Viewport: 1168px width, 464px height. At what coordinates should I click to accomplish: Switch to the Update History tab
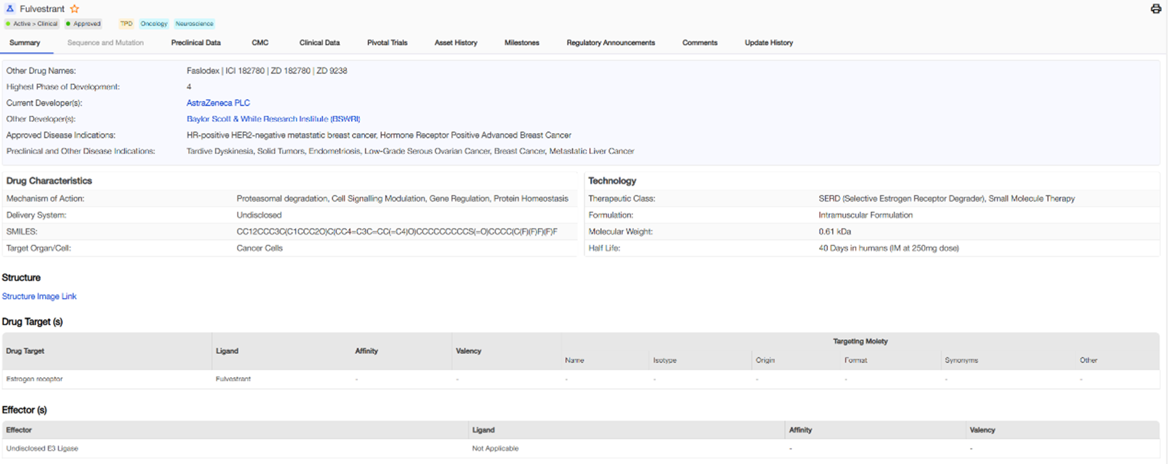[x=768, y=43]
